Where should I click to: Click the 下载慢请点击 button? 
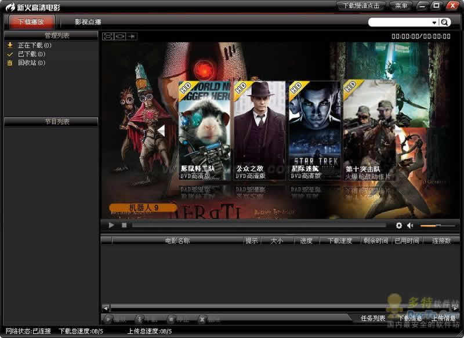[x=361, y=6]
